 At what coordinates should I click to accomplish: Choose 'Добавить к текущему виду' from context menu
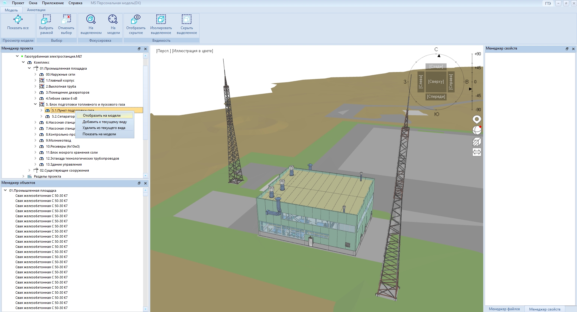pyautogui.click(x=105, y=122)
